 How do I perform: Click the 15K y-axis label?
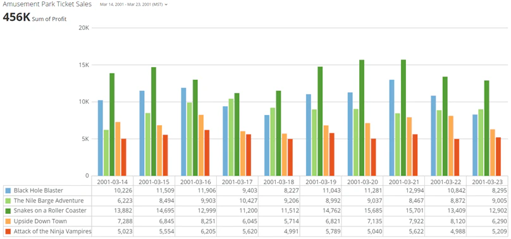pos(83,65)
